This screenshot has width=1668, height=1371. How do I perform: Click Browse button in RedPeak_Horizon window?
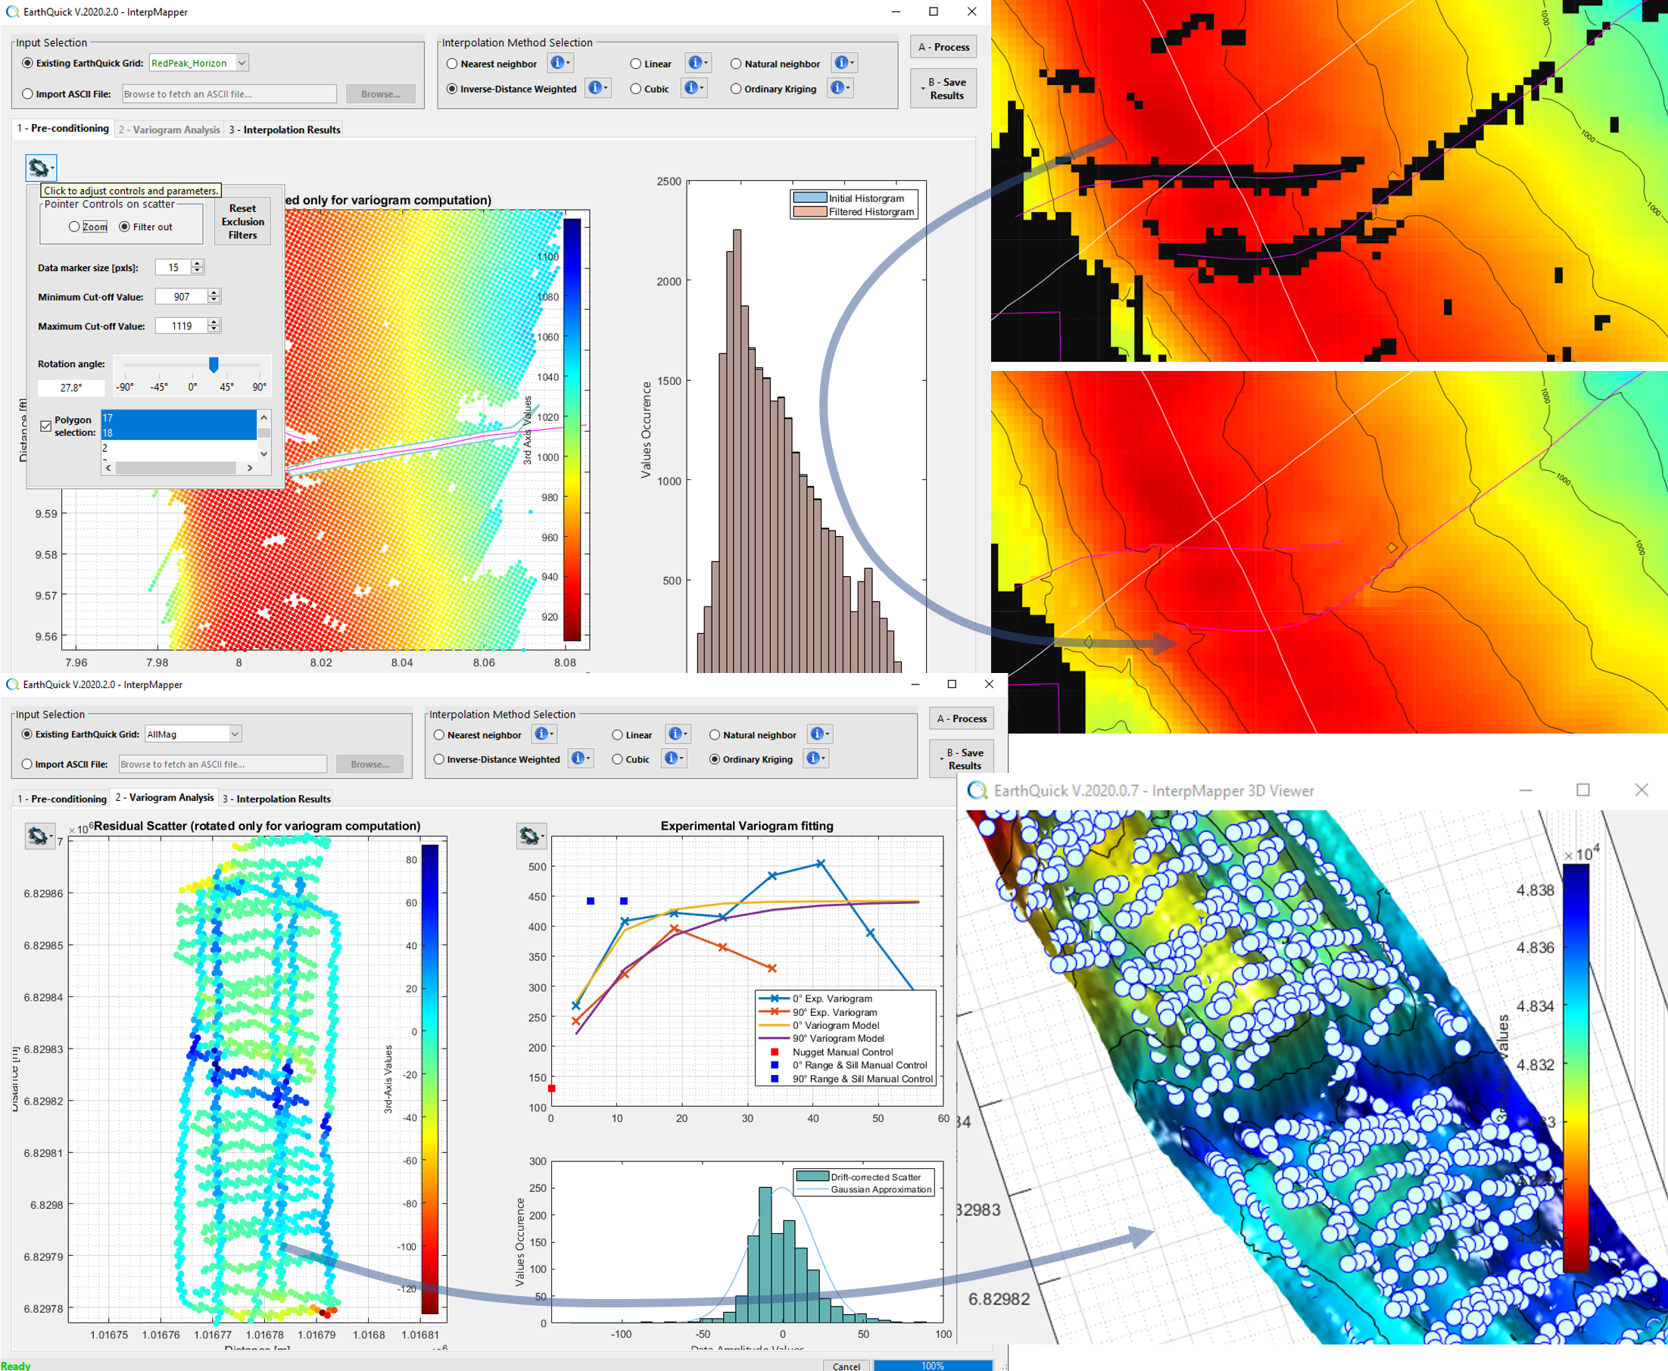point(381,93)
